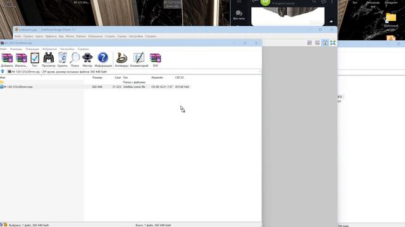The width and height of the screenshot is (405, 227).
Task: Open the Справка menu in WinRAR
Action: pyautogui.click(x=83, y=49)
